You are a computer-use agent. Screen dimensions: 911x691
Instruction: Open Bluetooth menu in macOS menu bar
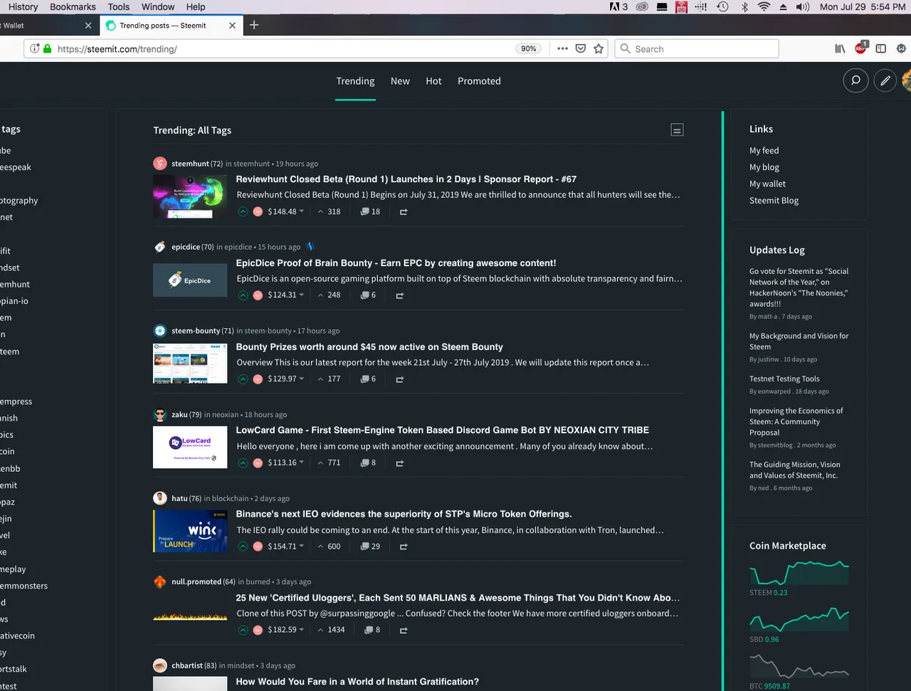click(x=744, y=6)
